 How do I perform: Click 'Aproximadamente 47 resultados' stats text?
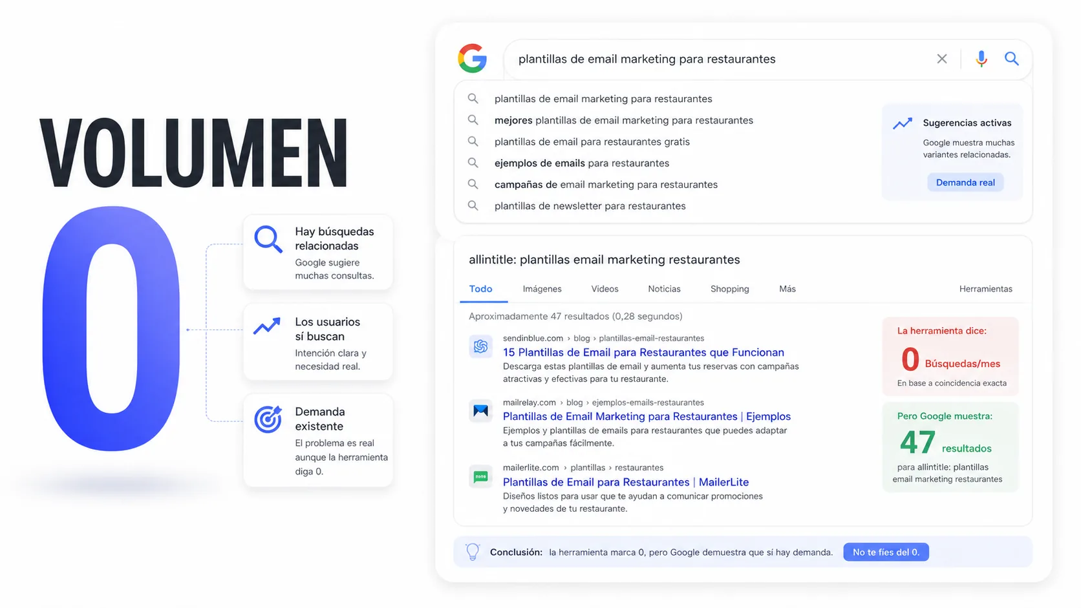[575, 316]
